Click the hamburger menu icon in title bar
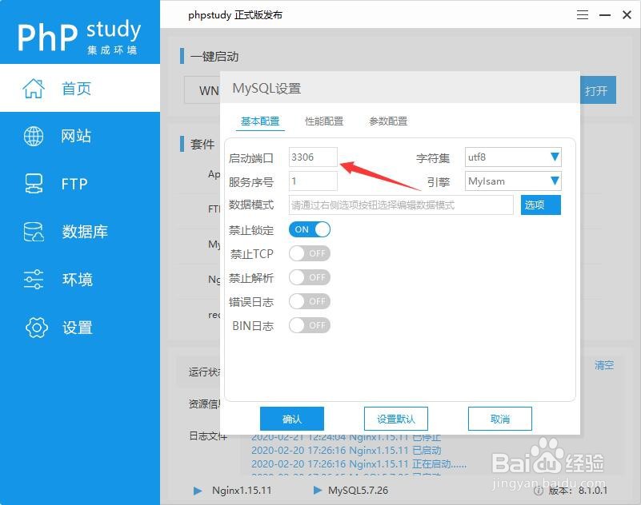 point(583,15)
